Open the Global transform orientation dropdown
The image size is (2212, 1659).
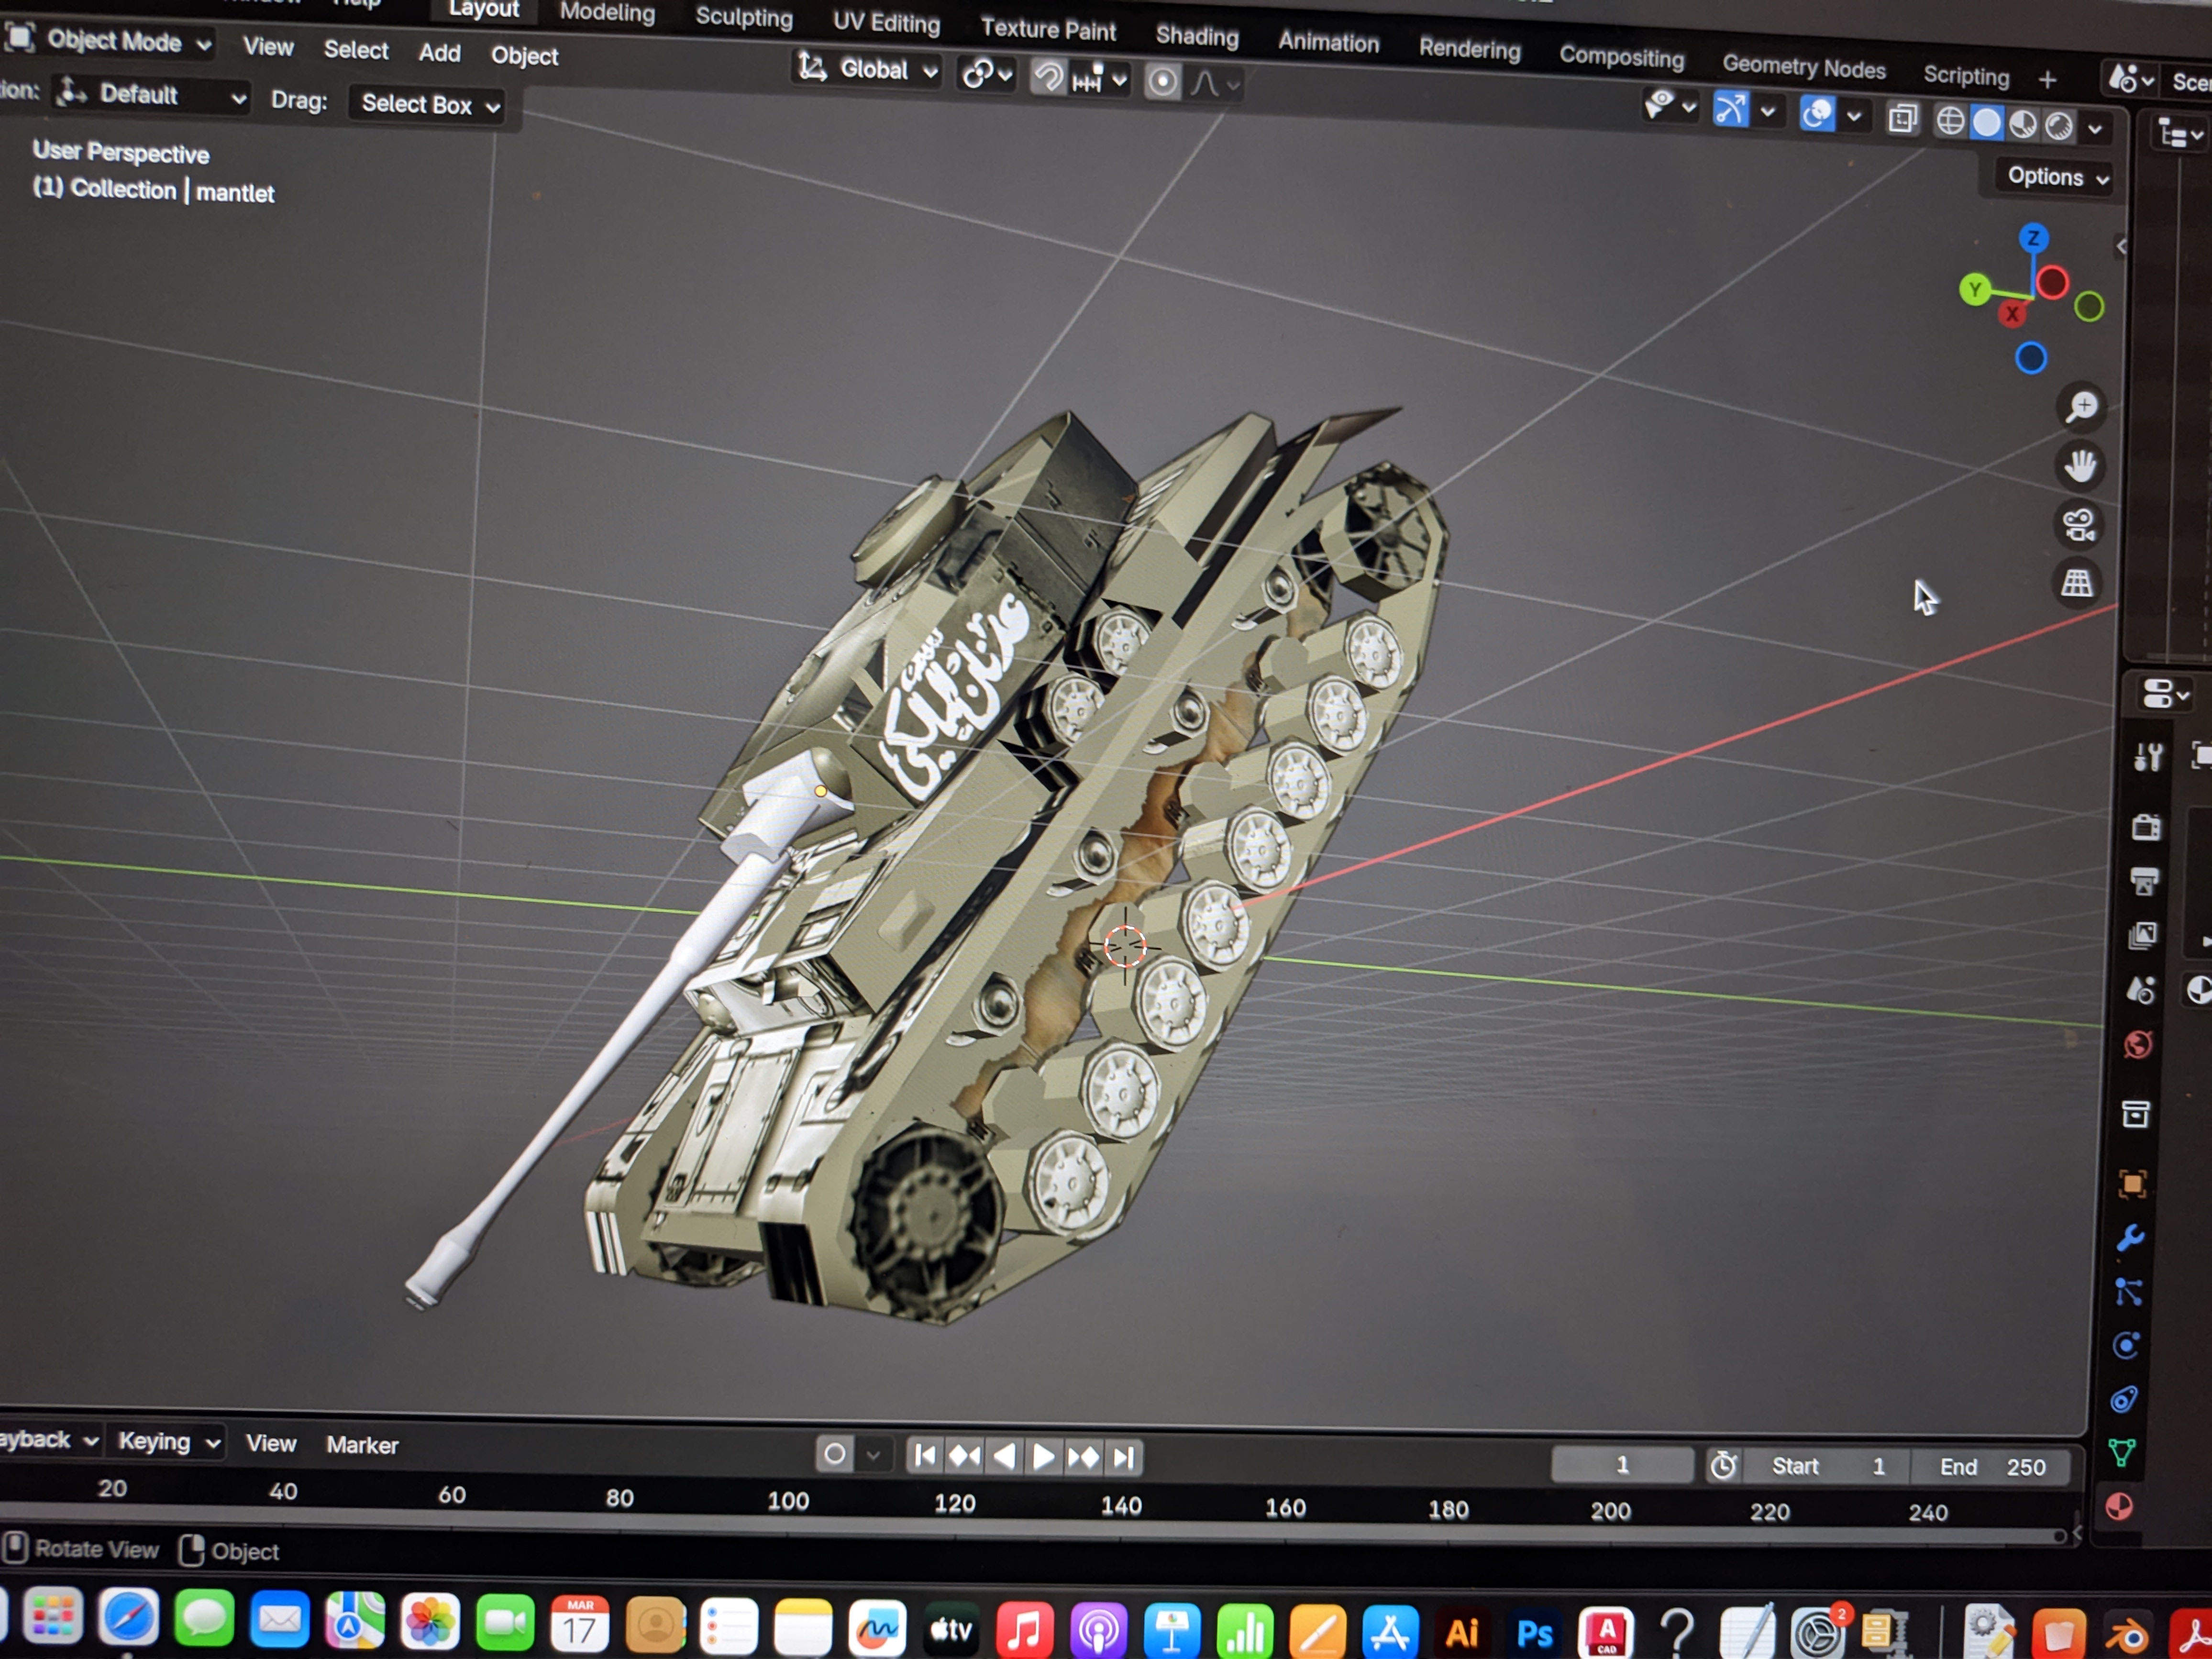(868, 69)
